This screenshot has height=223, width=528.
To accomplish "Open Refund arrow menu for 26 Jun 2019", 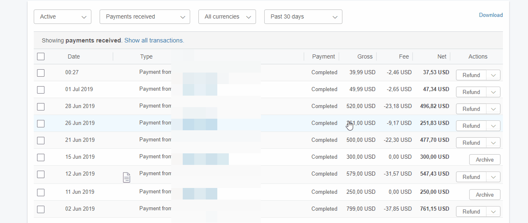I will click(x=493, y=126).
